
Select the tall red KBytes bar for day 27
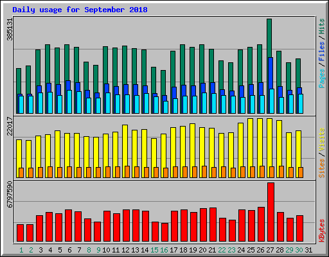(271, 212)
